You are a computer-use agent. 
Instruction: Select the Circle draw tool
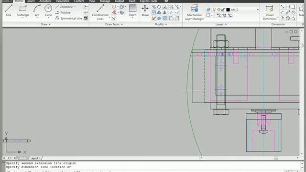(x=48, y=11)
